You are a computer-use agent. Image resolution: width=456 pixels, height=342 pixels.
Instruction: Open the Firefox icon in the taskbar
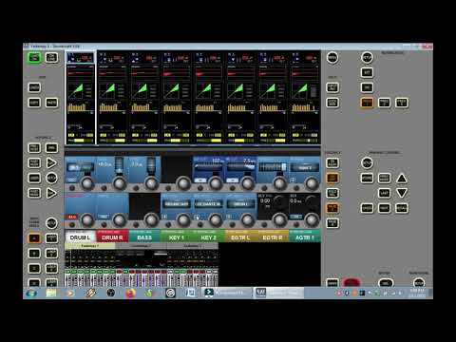(130, 293)
